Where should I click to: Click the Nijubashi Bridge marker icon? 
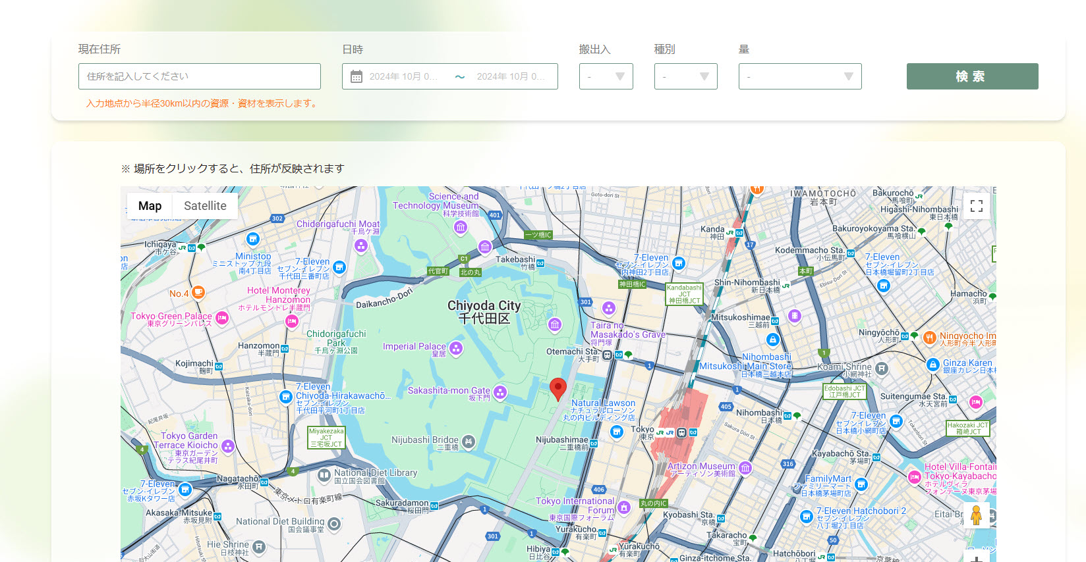click(x=468, y=442)
